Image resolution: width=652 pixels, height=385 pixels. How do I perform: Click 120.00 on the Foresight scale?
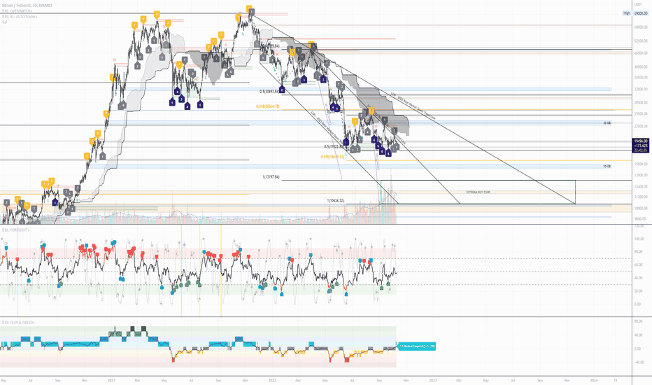(x=639, y=226)
